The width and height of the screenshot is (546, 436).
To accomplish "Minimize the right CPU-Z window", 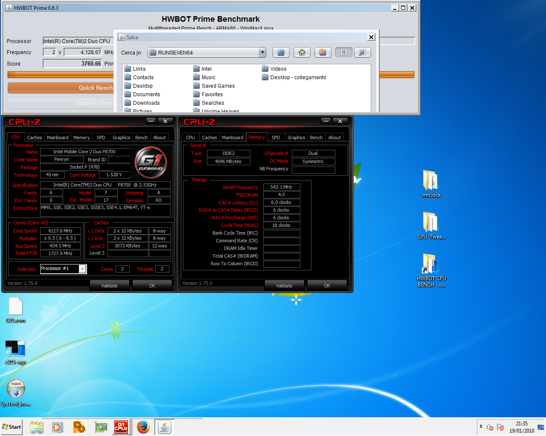I will point(326,121).
